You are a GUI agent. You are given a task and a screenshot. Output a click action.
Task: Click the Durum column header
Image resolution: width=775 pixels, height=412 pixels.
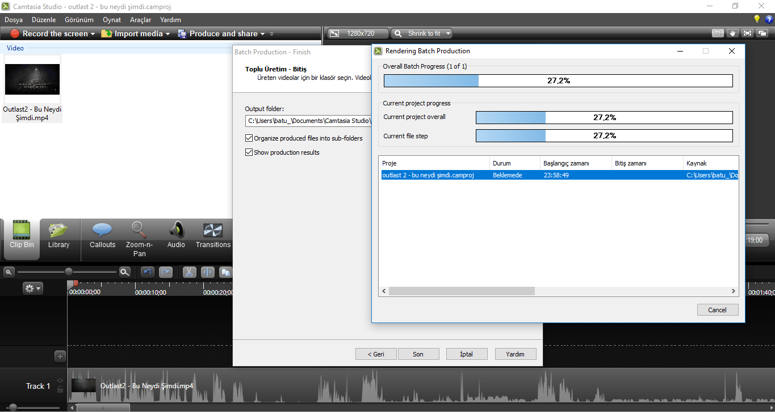click(515, 163)
